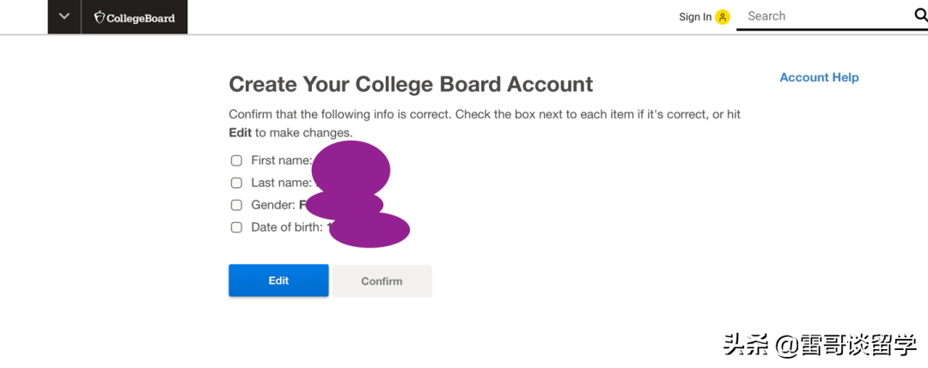928x368 pixels.
Task: Check the Last name checkbox
Action: point(236,183)
